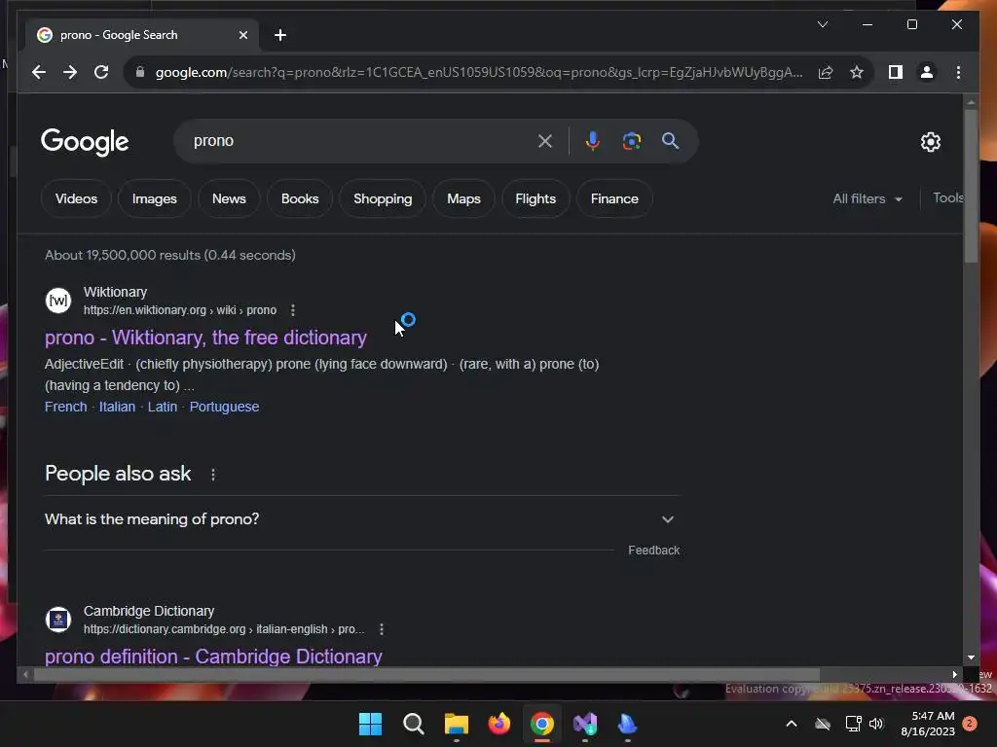
Task: Click scrollbar down arrow
Action: [971, 658]
